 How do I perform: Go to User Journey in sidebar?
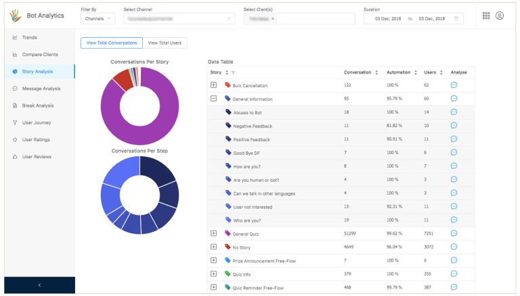(x=36, y=122)
